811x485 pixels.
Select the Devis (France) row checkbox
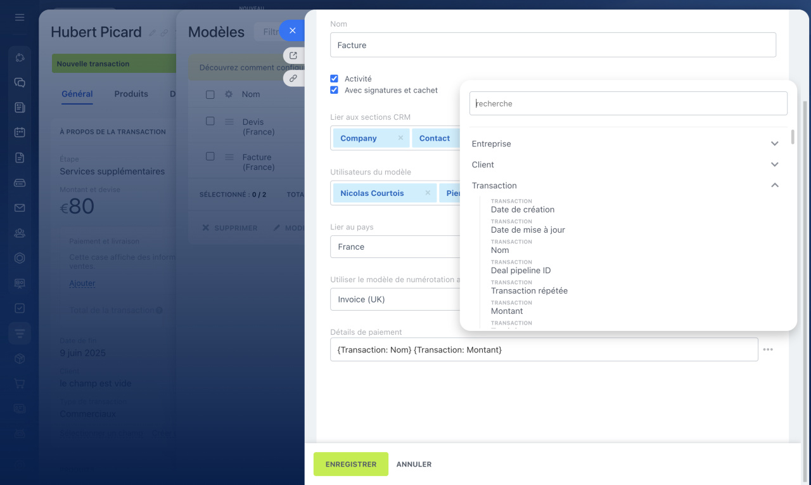click(210, 121)
